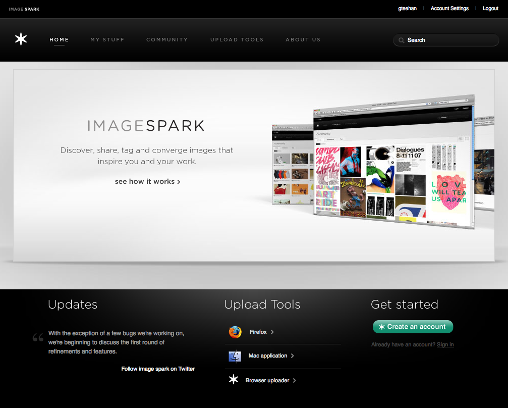Click the Browser uploader asterisk icon

[x=234, y=380]
